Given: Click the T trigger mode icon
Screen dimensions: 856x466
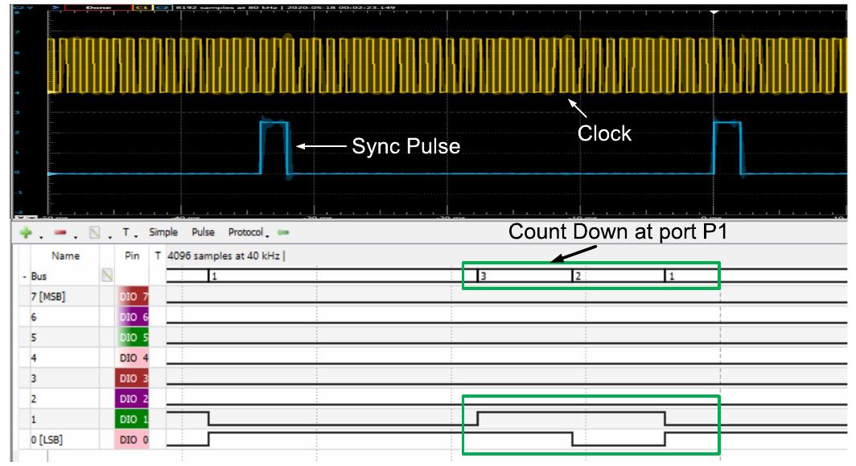Looking at the screenshot, I should tap(126, 232).
